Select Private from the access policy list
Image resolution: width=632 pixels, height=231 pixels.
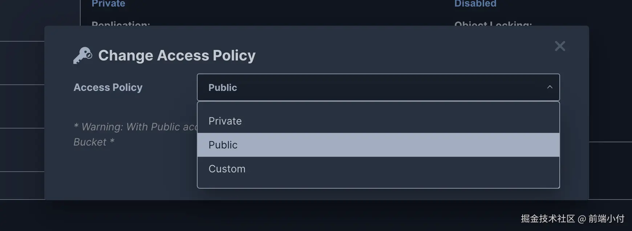(x=225, y=121)
